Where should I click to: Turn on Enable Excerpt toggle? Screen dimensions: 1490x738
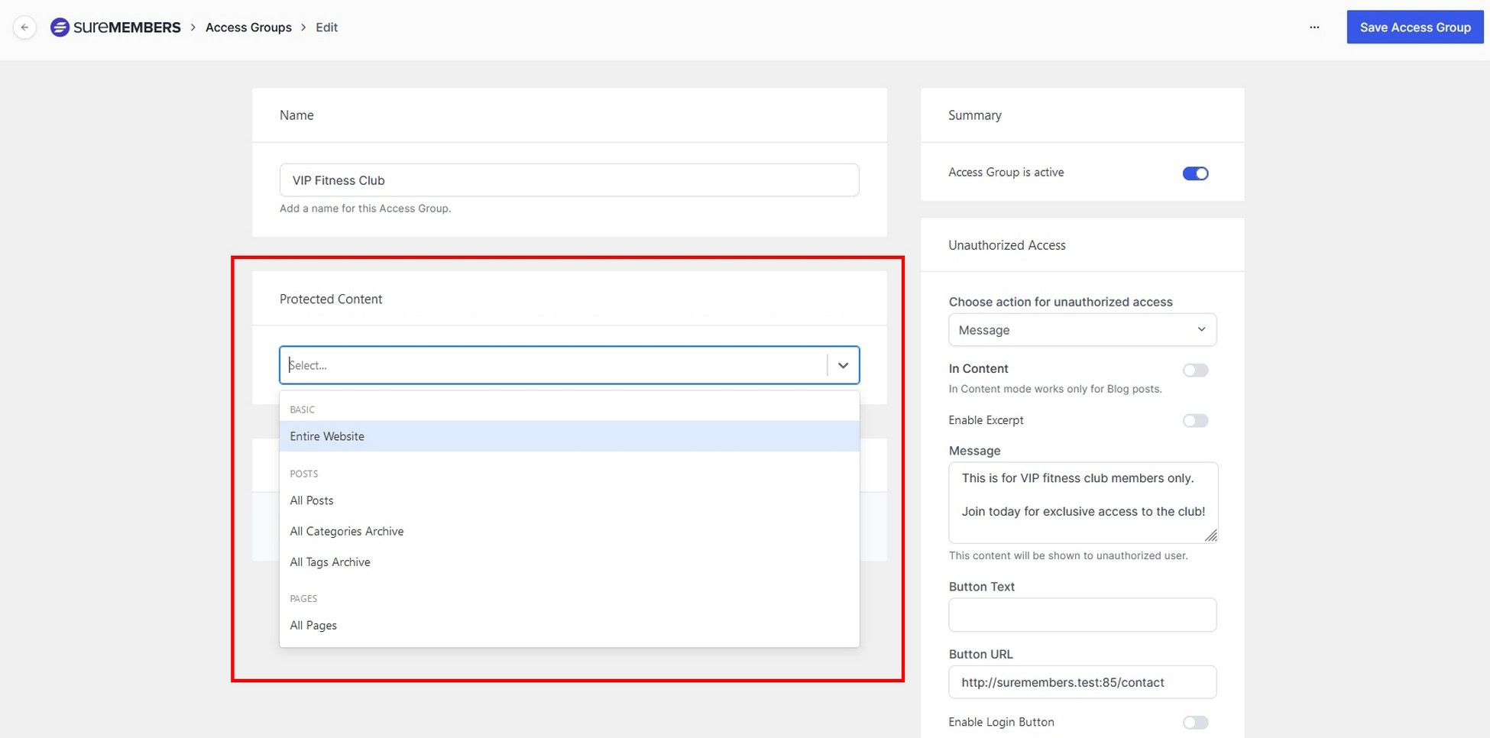click(x=1195, y=421)
